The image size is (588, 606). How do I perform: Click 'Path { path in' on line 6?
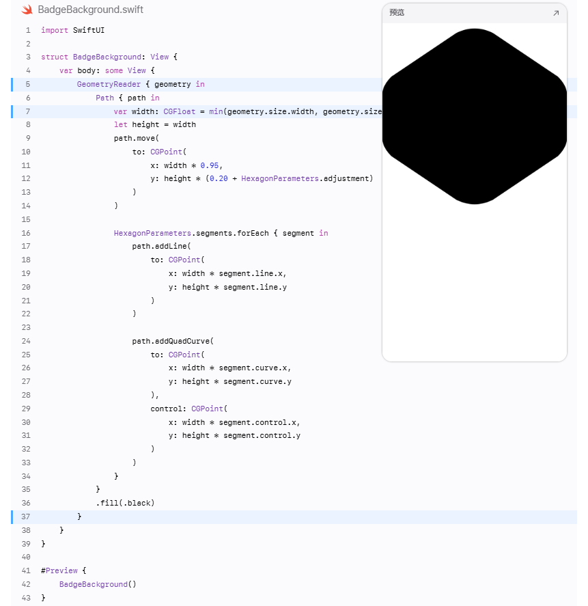tap(128, 98)
